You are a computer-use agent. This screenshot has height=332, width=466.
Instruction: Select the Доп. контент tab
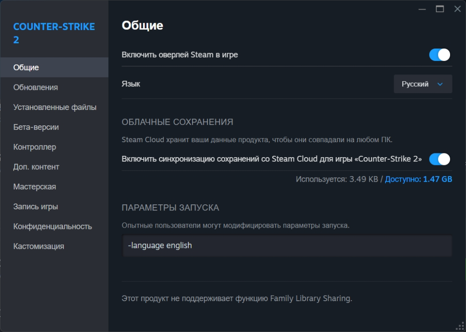(x=36, y=167)
